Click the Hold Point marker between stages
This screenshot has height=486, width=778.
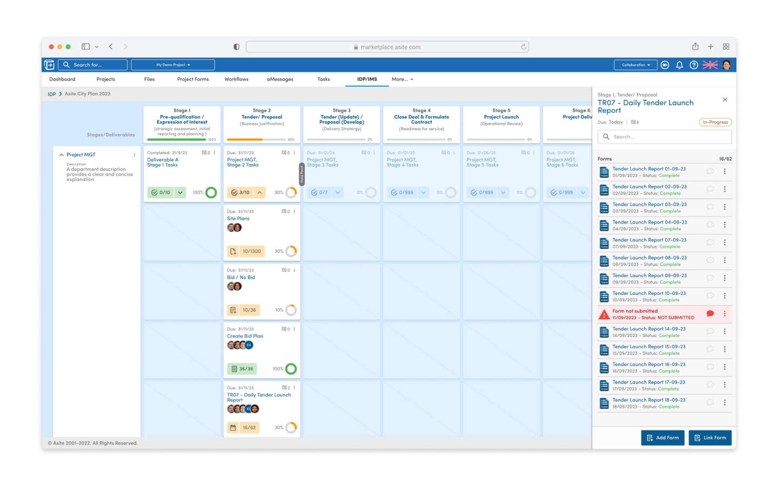coord(302,174)
